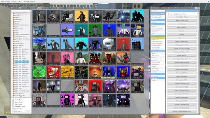Pick the pink Speaker Woman Titan tile
210x118 pixels.
(67, 59)
